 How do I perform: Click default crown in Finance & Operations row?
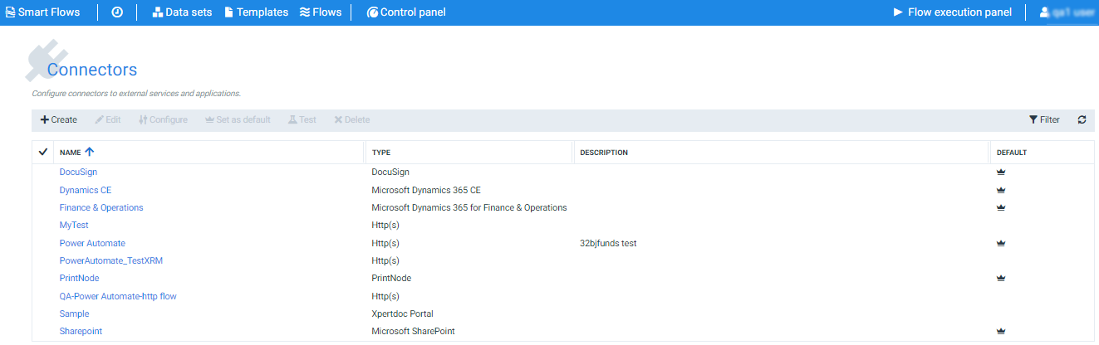point(1001,207)
